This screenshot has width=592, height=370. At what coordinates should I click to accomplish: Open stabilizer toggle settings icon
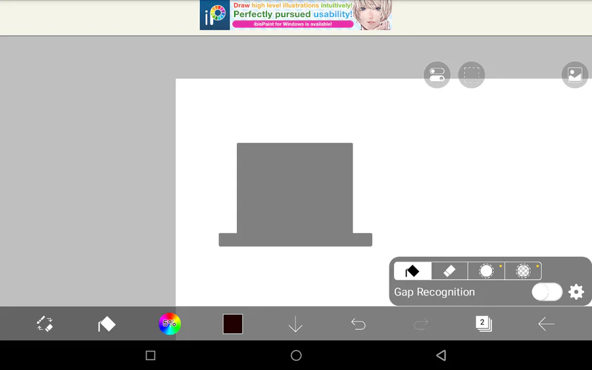click(x=437, y=75)
